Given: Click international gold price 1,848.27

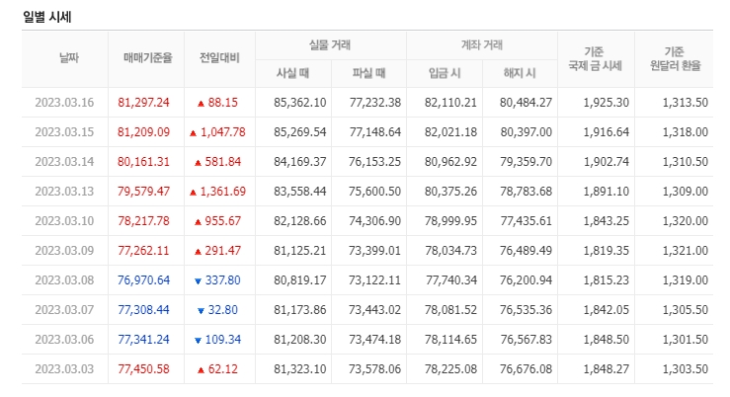Looking at the screenshot, I should point(607,369).
